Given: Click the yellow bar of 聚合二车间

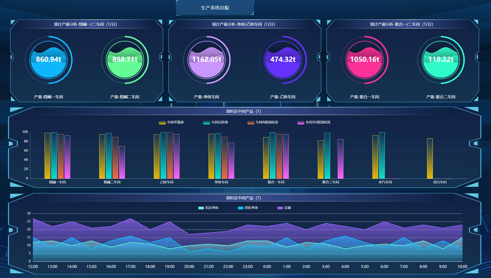Looking at the screenshot, I should point(321,159).
